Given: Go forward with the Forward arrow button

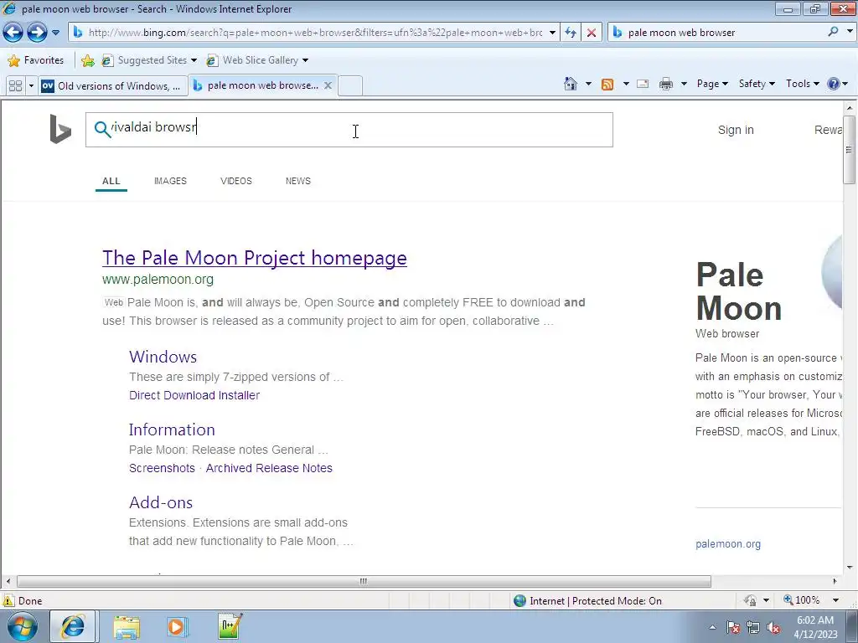Looking at the screenshot, I should 37,33.
